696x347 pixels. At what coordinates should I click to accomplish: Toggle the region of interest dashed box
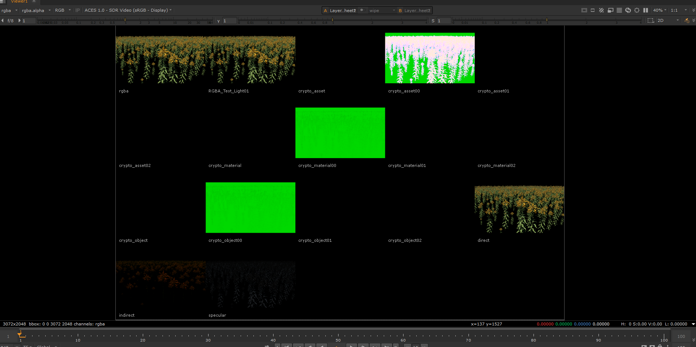pyautogui.click(x=651, y=20)
